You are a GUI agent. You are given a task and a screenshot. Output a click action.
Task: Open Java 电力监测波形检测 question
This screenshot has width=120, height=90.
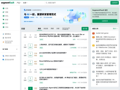(53, 53)
